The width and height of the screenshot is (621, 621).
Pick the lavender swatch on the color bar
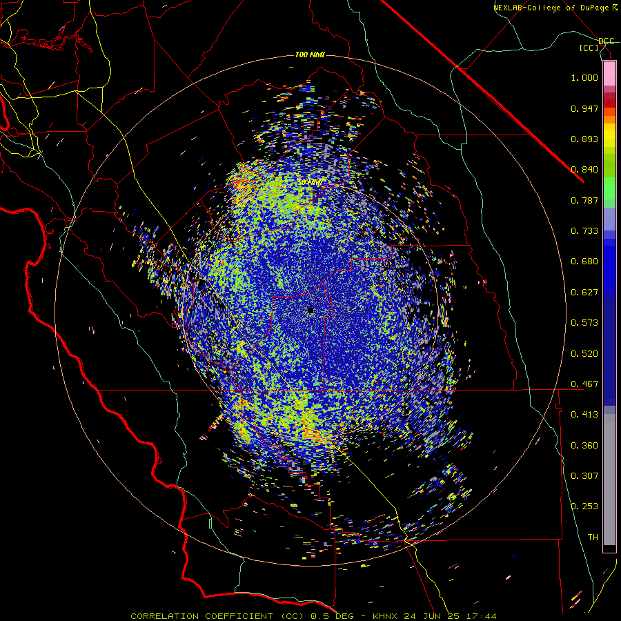click(x=609, y=219)
